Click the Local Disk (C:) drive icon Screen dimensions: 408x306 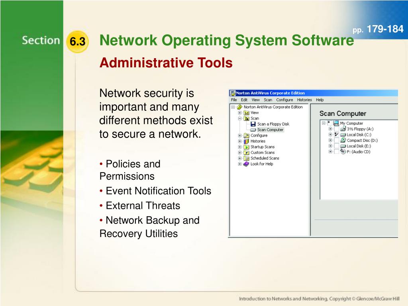click(343, 135)
